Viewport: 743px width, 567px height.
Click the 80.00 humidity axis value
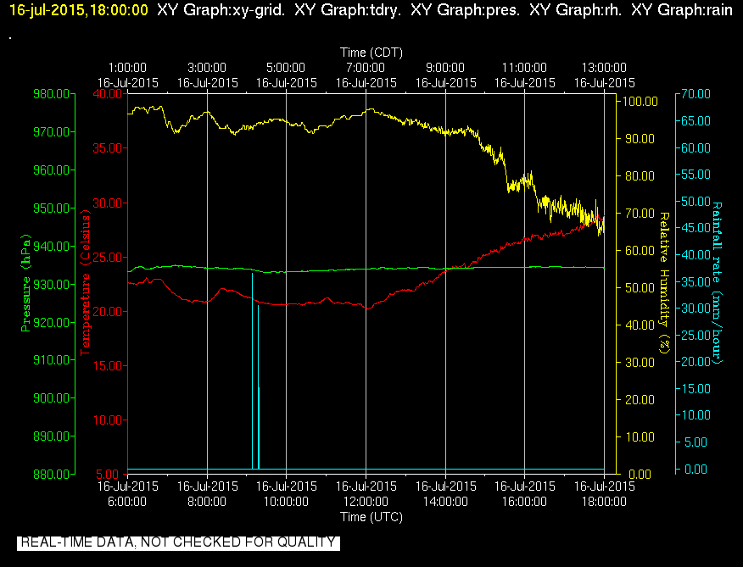[640, 175]
